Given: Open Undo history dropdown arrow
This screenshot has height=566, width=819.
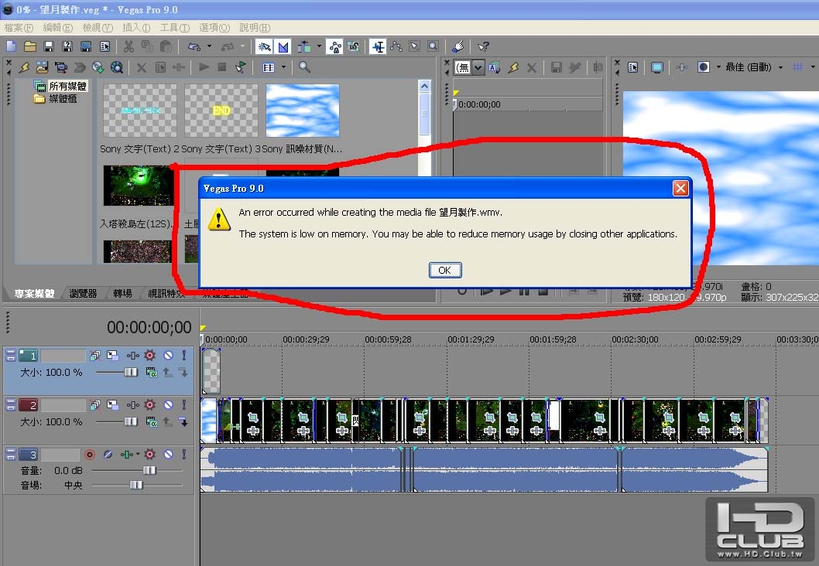Looking at the screenshot, I should click(209, 46).
